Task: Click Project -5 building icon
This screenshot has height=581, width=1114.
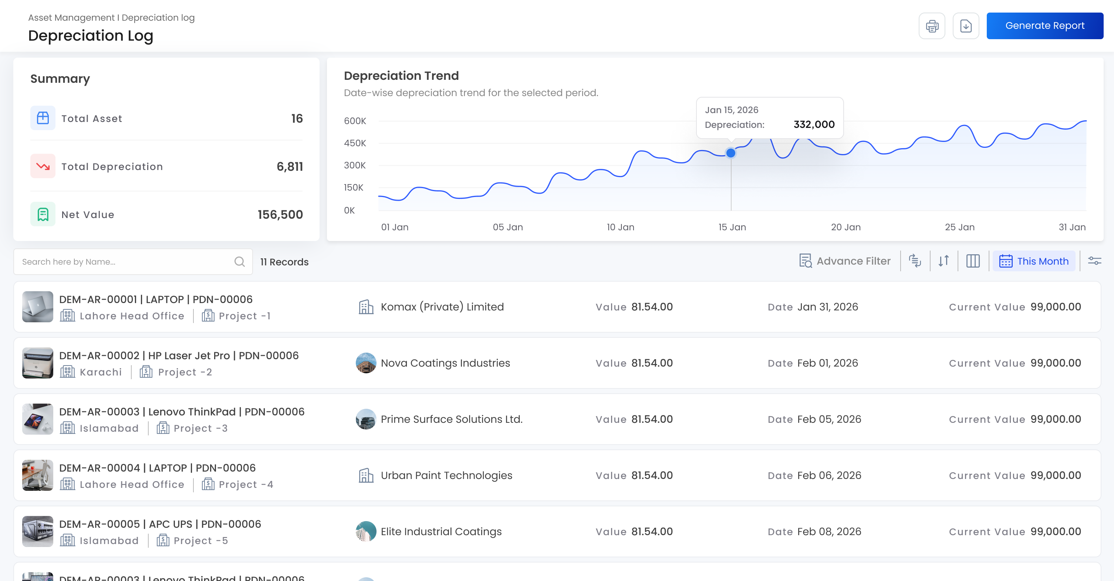Action: pyautogui.click(x=163, y=540)
